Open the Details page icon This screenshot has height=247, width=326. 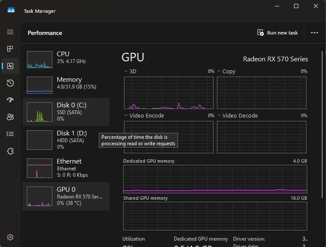(x=10, y=134)
